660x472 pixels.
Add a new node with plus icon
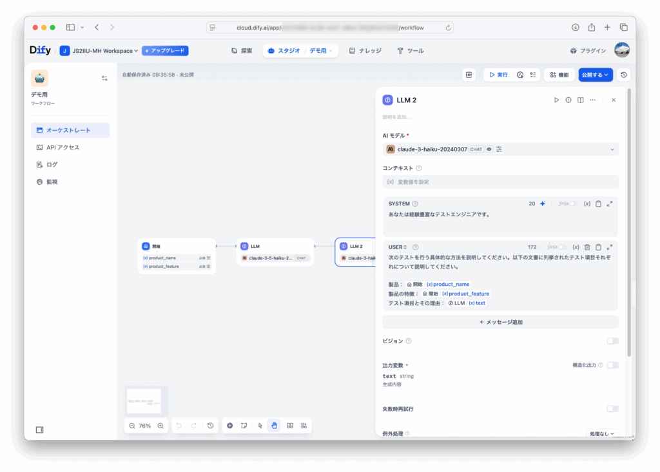point(230,426)
